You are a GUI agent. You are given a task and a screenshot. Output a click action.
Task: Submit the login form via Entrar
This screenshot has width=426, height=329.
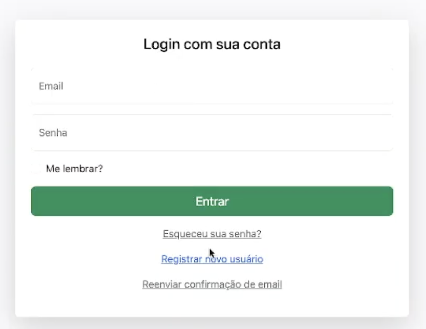[x=212, y=201]
